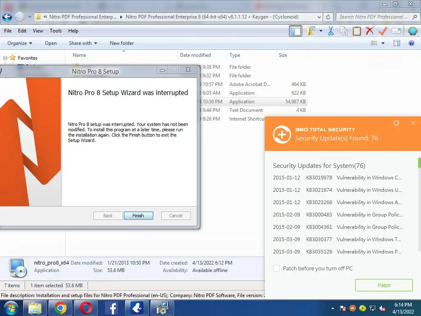Open File Explorer from taskbar
Image resolution: width=421 pixels, height=316 pixels.
pos(35,308)
